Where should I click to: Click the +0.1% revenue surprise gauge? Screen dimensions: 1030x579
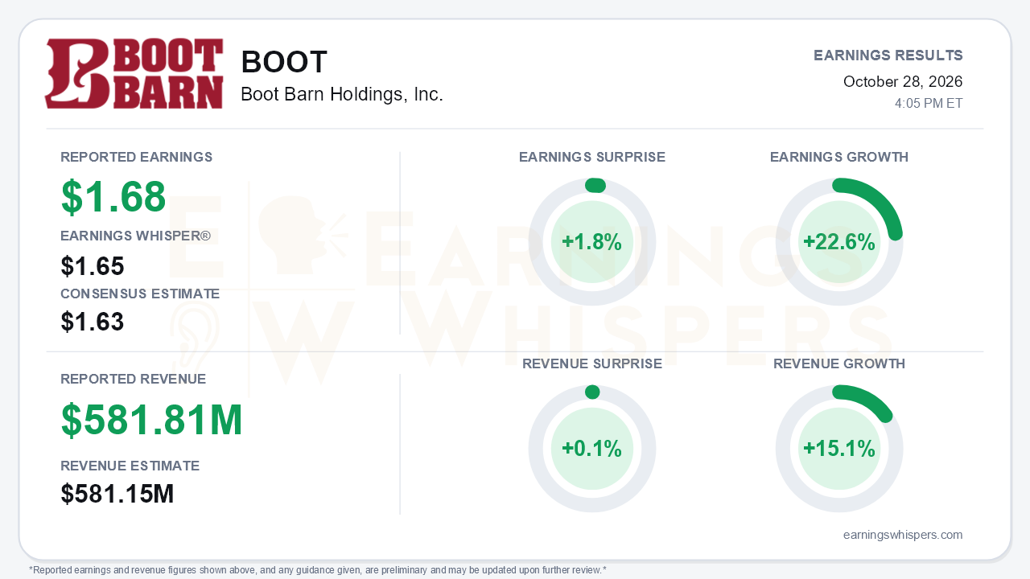click(x=592, y=449)
